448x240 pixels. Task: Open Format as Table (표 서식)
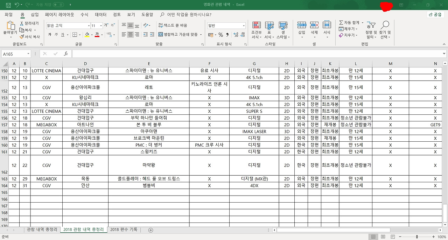(269, 30)
